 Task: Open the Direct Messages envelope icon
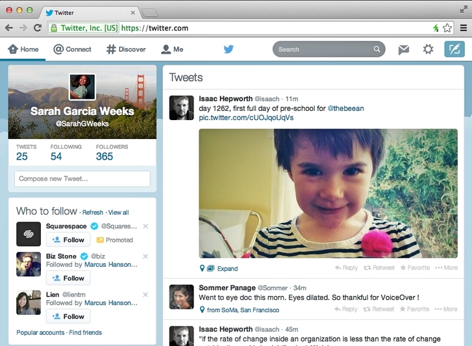pos(404,49)
